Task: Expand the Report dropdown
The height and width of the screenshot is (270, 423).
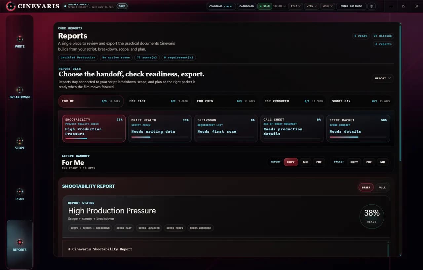Action: [383, 78]
